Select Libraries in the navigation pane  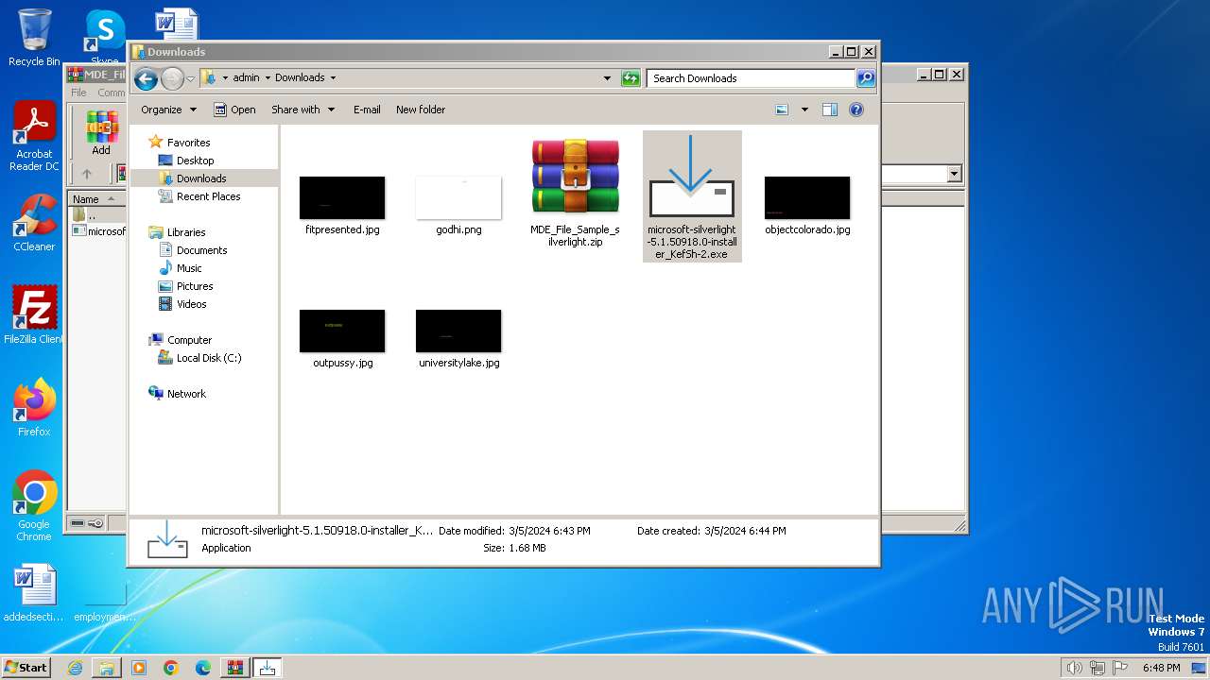click(186, 232)
